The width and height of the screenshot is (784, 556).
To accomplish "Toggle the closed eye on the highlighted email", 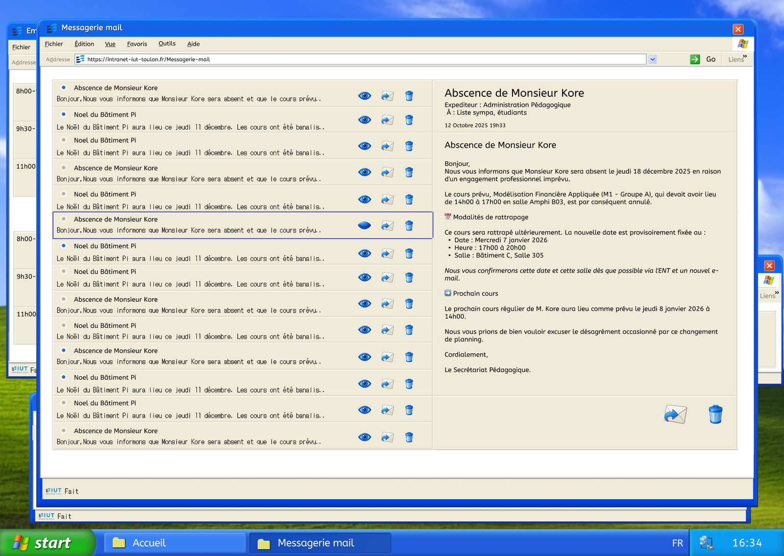I will pyautogui.click(x=365, y=226).
